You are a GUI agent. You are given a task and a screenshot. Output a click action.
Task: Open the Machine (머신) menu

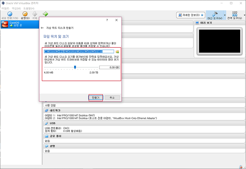16,8
